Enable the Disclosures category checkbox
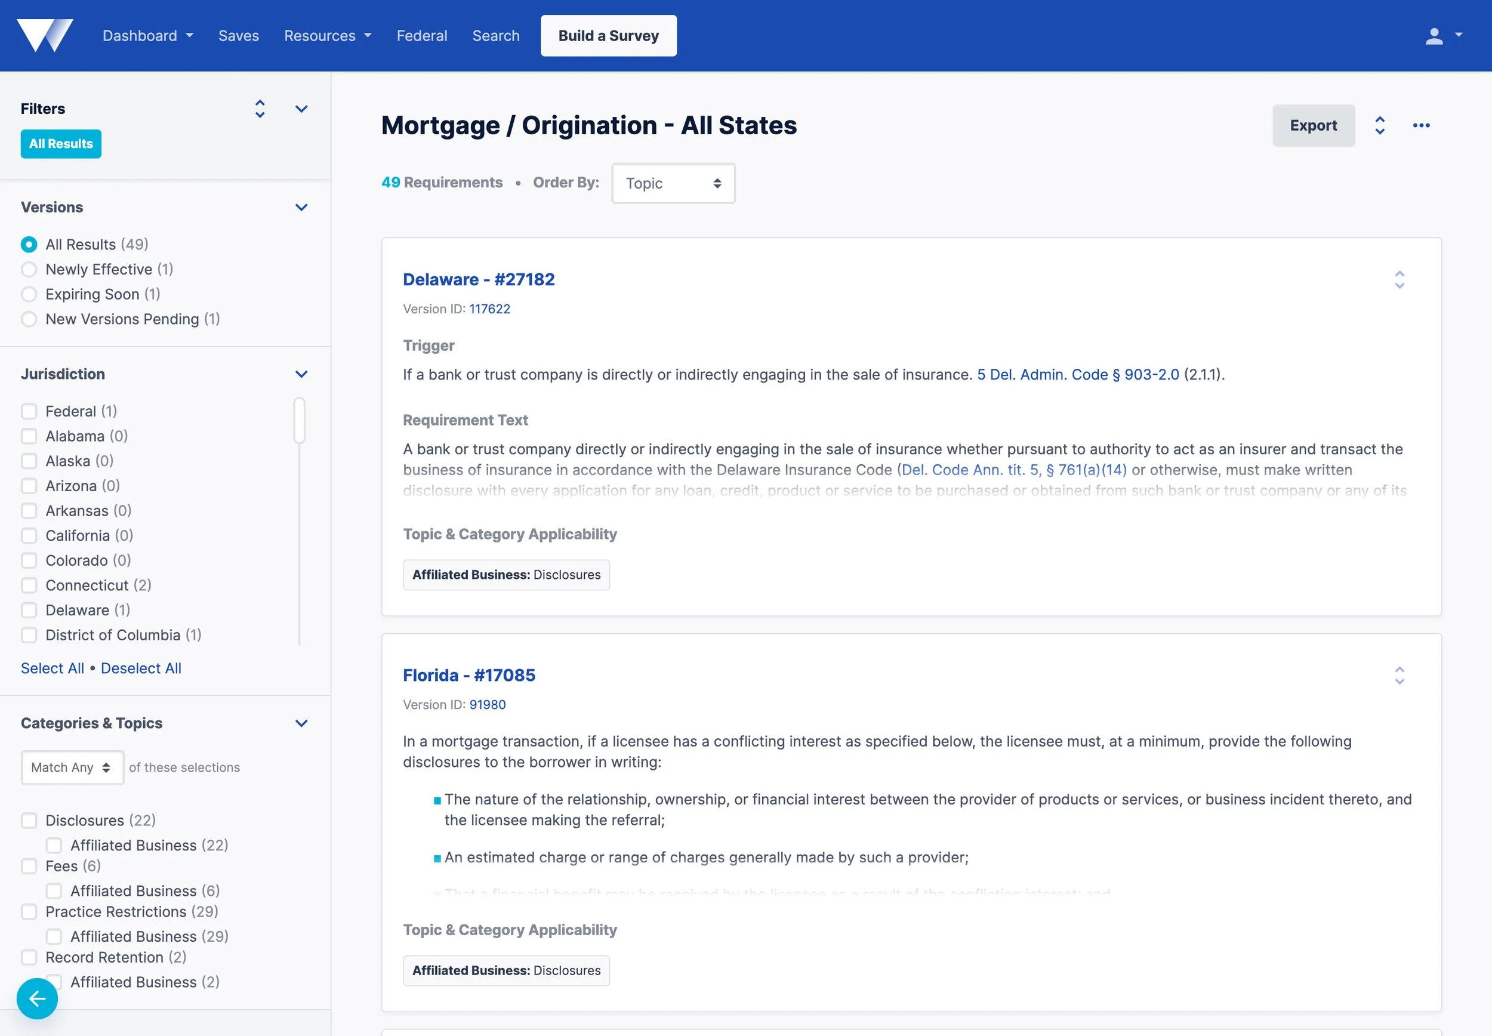The height and width of the screenshot is (1036, 1492). (x=29, y=821)
